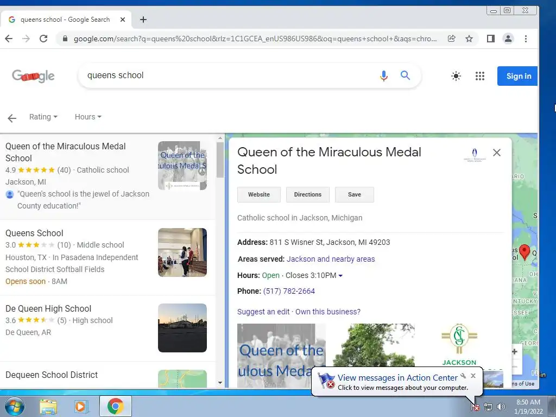Open Chrome profile avatar menu
The width and height of the screenshot is (556, 417).
click(508, 39)
